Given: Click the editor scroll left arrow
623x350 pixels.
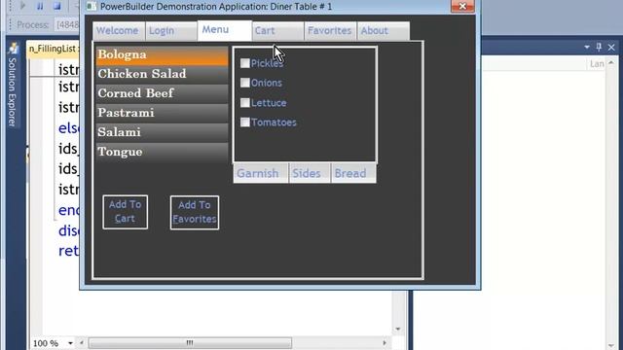Looking at the screenshot, I should tap(82, 343).
